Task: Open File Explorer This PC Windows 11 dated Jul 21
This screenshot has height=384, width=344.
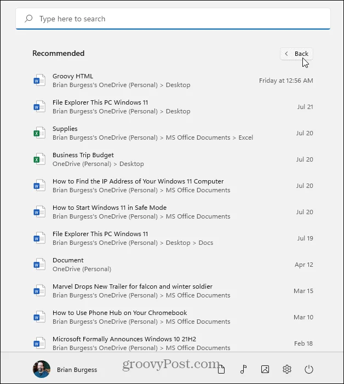Action: click(x=173, y=106)
